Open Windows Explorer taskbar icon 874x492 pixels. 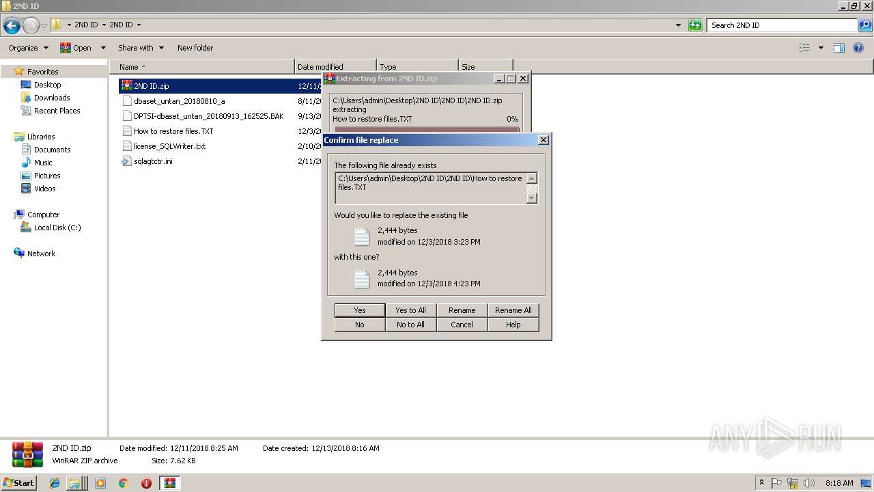click(74, 483)
